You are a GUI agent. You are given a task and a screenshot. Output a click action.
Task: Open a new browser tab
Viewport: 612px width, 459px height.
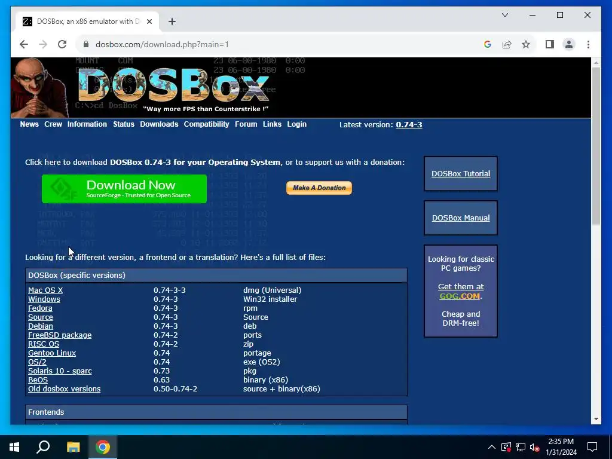172,22
